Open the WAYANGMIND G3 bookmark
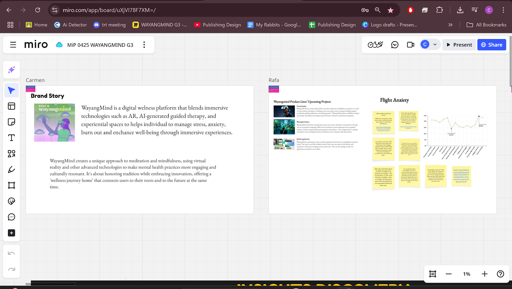The image size is (512, 289). pyautogui.click(x=160, y=25)
